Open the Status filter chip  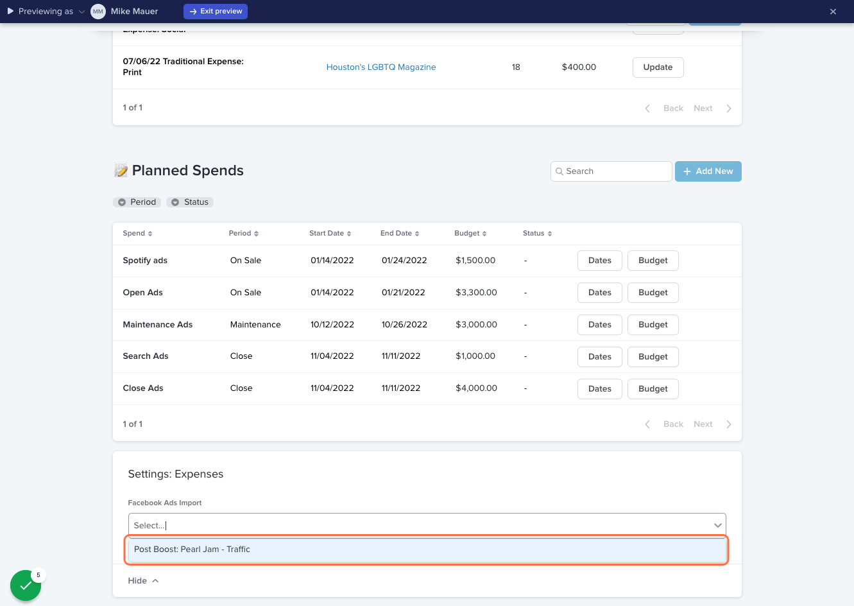(190, 202)
